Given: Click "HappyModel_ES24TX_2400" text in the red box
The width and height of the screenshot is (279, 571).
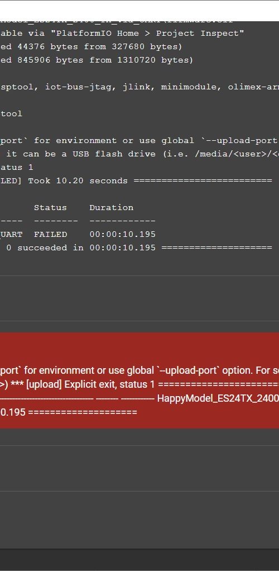Looking at the screenshot, I should click(218, 398).
